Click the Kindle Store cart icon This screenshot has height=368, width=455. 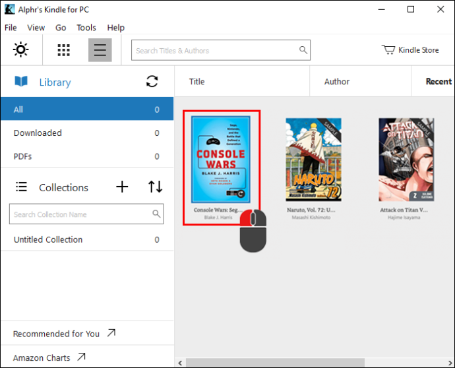tap(388, 49)
